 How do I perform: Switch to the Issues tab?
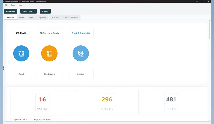point(22,18)
